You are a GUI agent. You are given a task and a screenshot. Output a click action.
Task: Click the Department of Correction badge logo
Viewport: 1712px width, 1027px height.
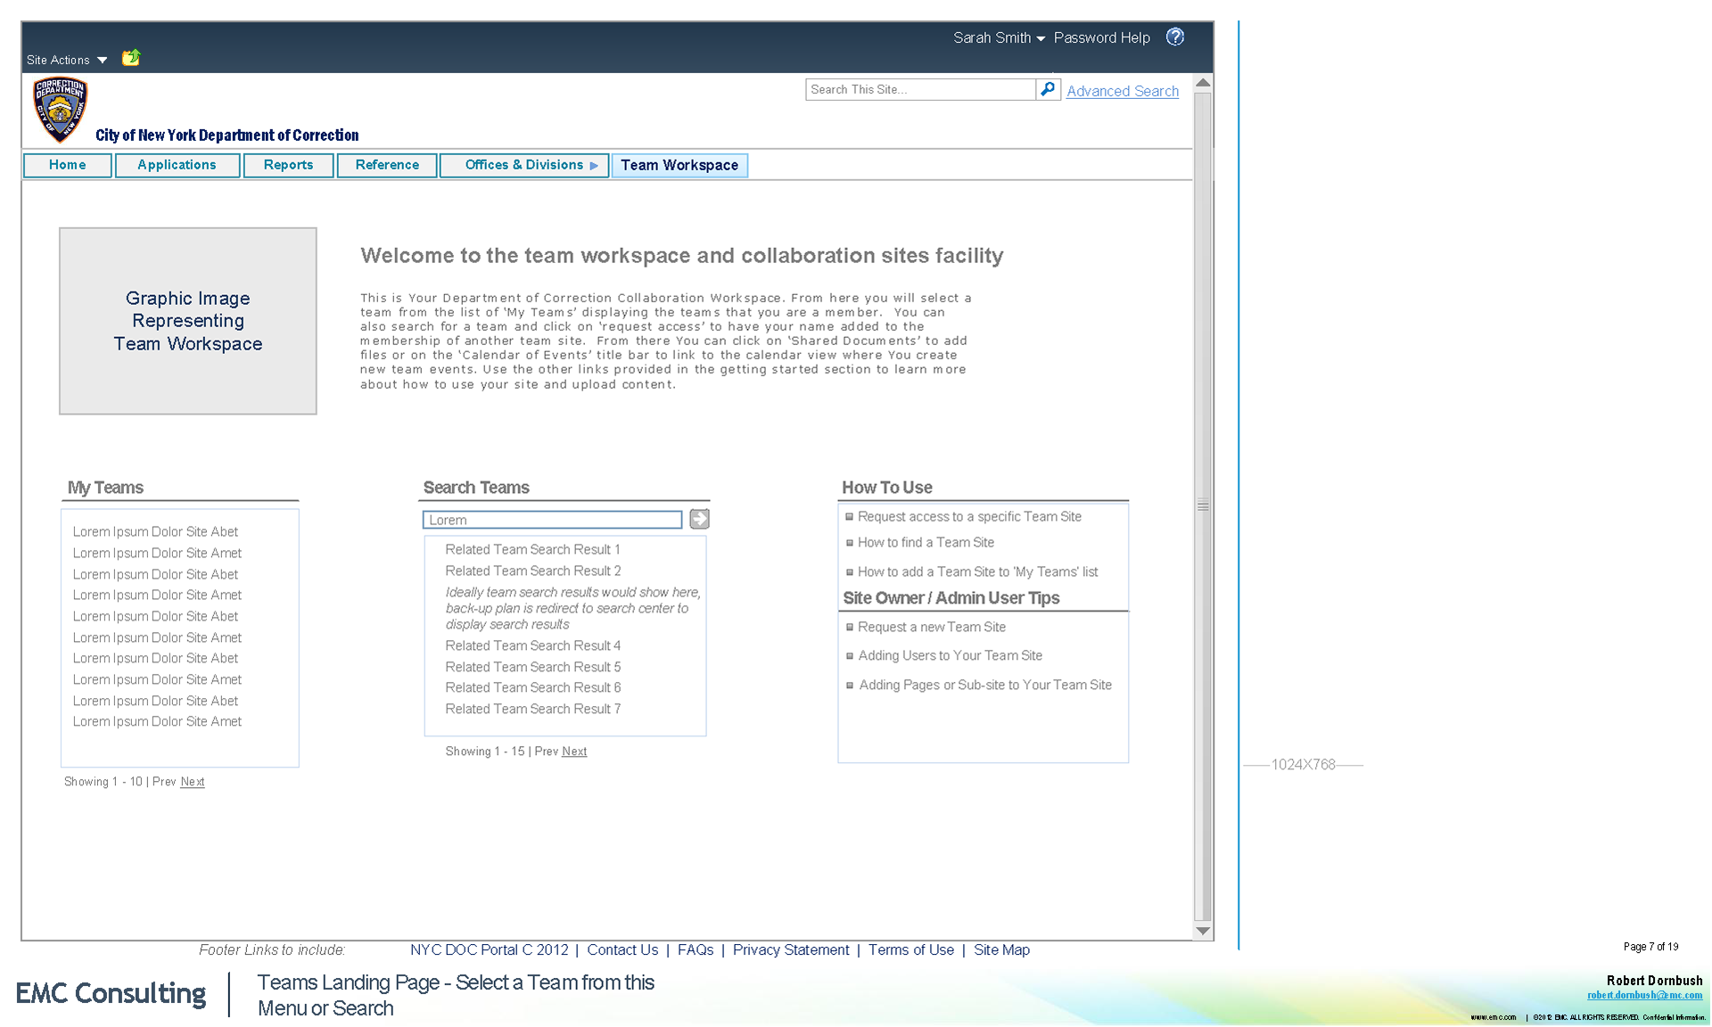[60, 110]
